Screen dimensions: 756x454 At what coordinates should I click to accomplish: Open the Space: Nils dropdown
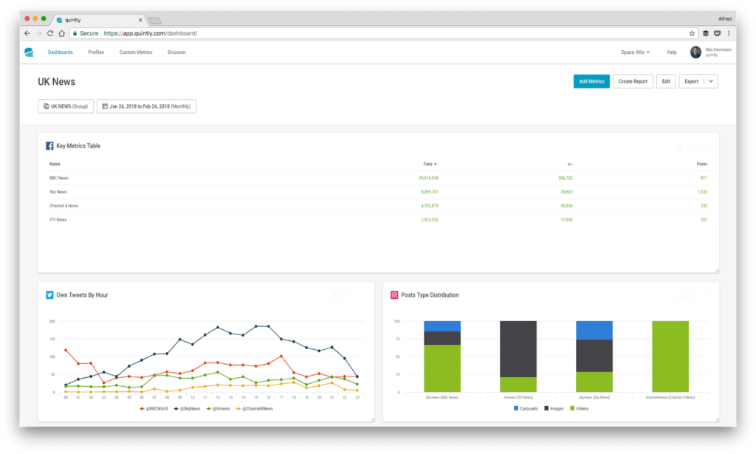click(x=636, y=52)
